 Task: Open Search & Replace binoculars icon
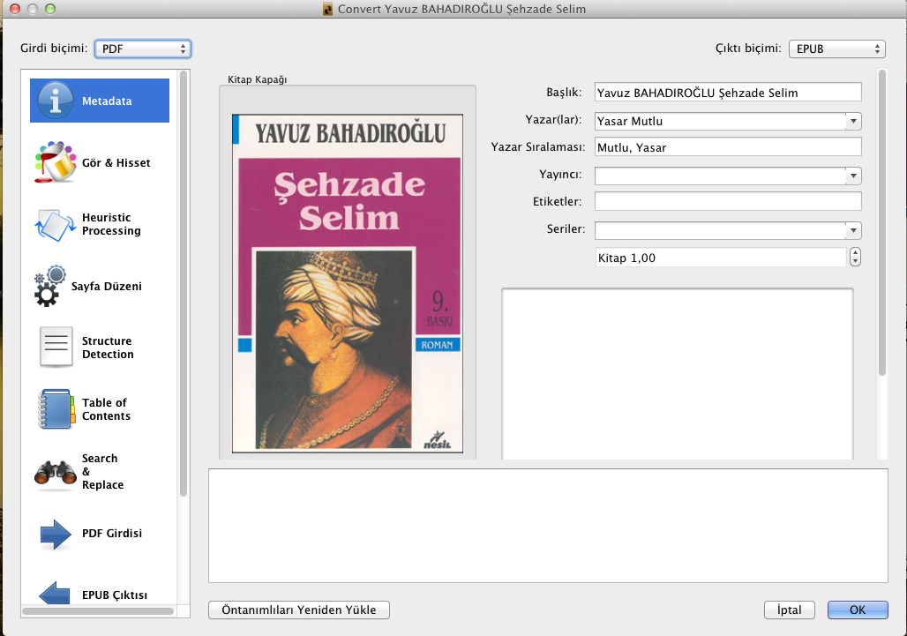click(56, 472)
